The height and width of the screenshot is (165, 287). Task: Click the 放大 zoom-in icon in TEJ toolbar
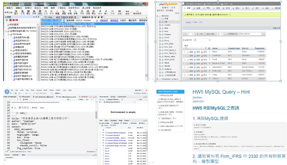click(x=100, y=12)
